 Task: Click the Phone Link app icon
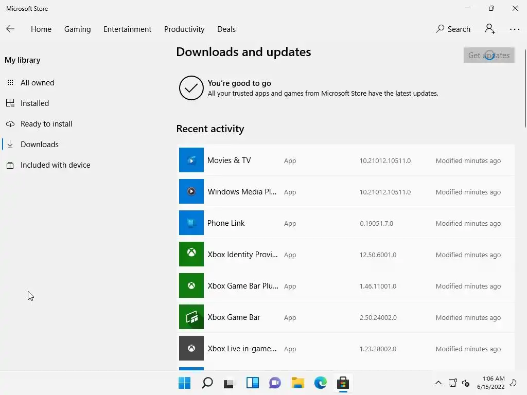[x=191, y=223]
